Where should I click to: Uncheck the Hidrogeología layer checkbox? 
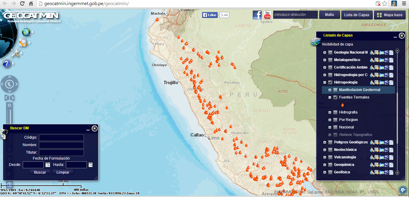coord(330,82)
